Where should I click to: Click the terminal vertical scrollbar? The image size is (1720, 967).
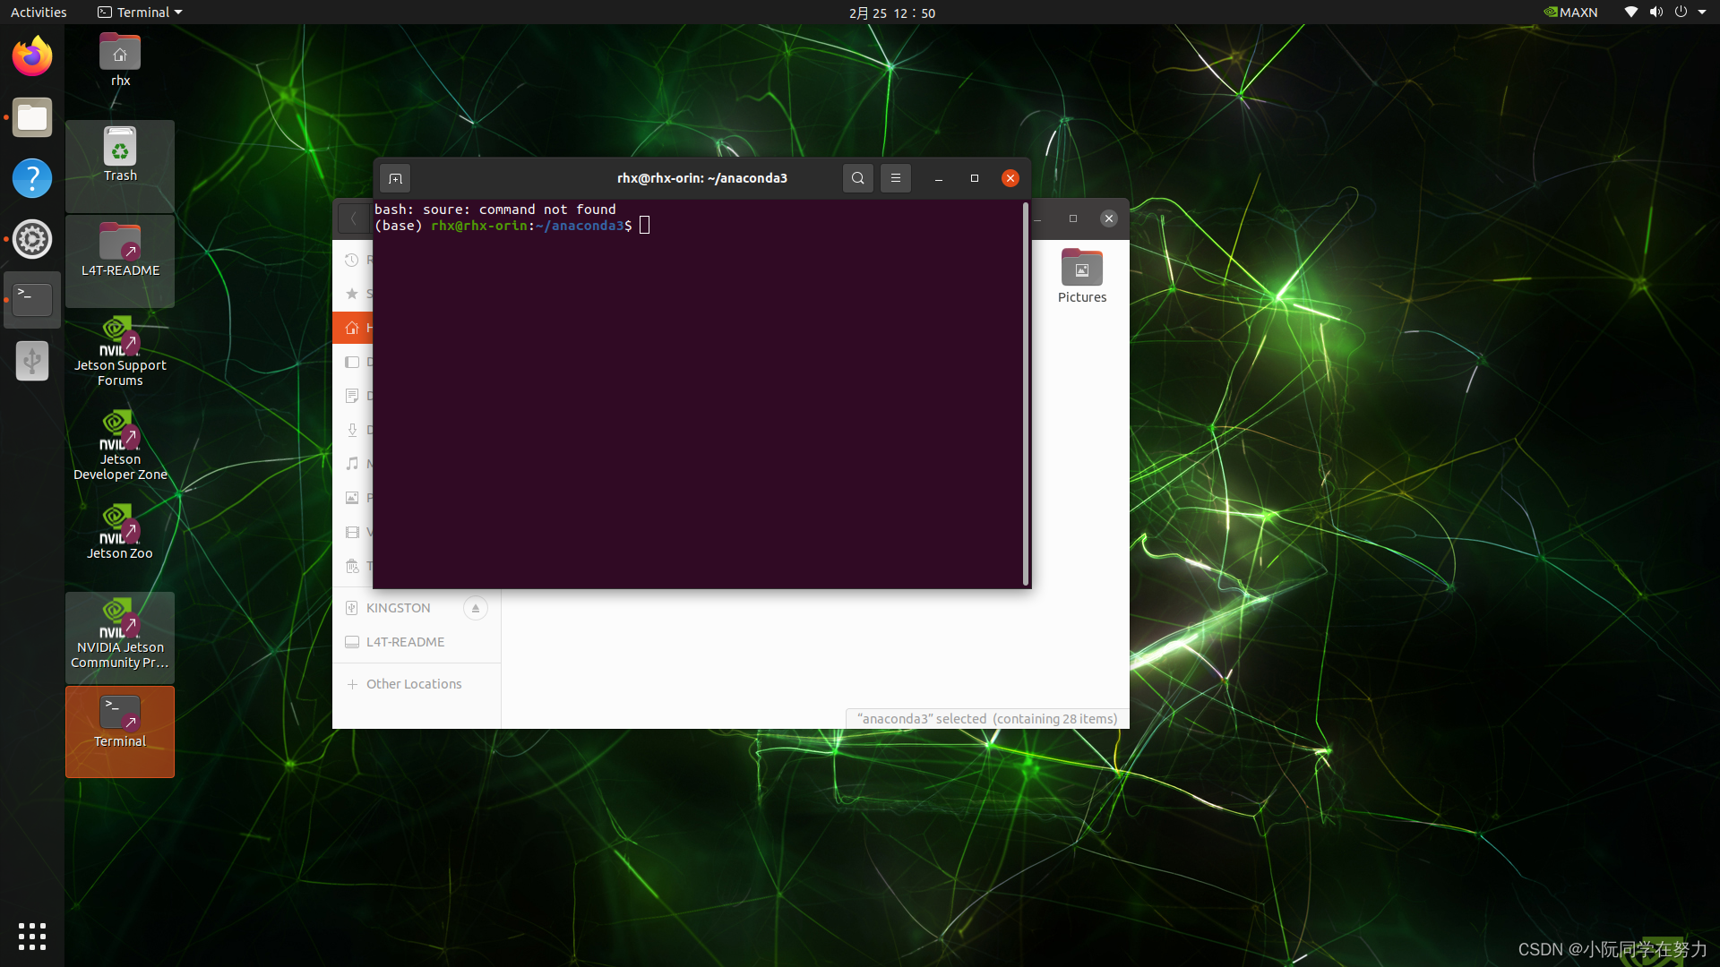1026,394
